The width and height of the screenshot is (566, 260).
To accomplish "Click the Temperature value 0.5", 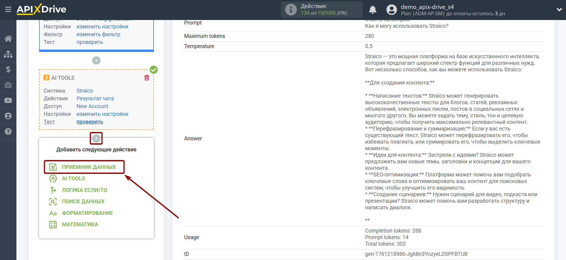I will [x=369, y=46].
